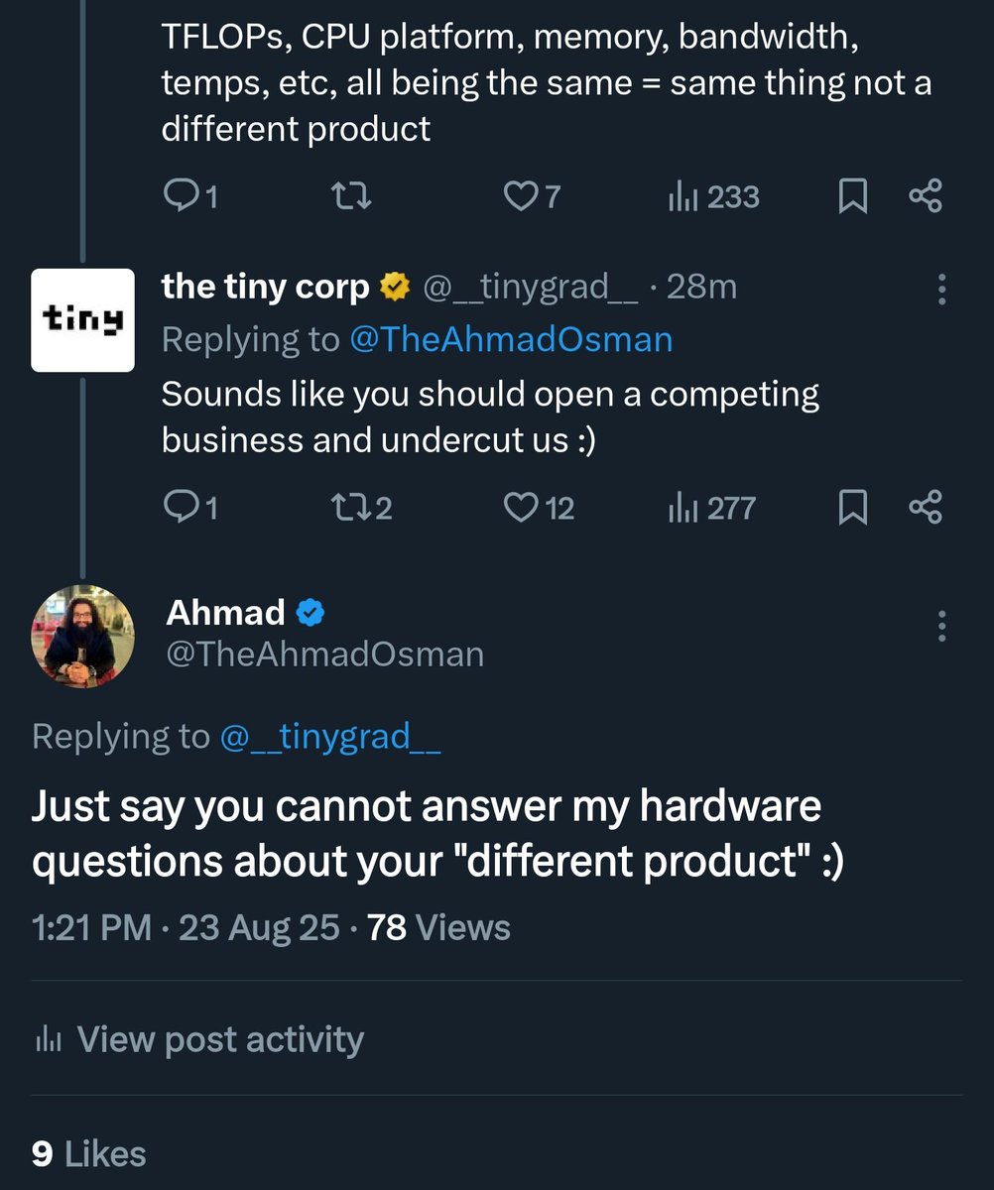
Task: View analytics showing 277 views
Action: pyautogui.click(x=711, y=509)
